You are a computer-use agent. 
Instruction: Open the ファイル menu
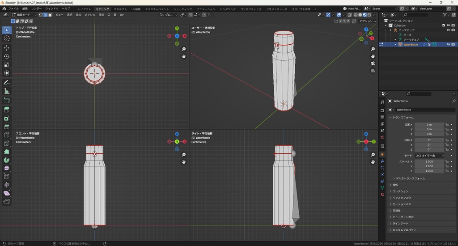[13, 8]
